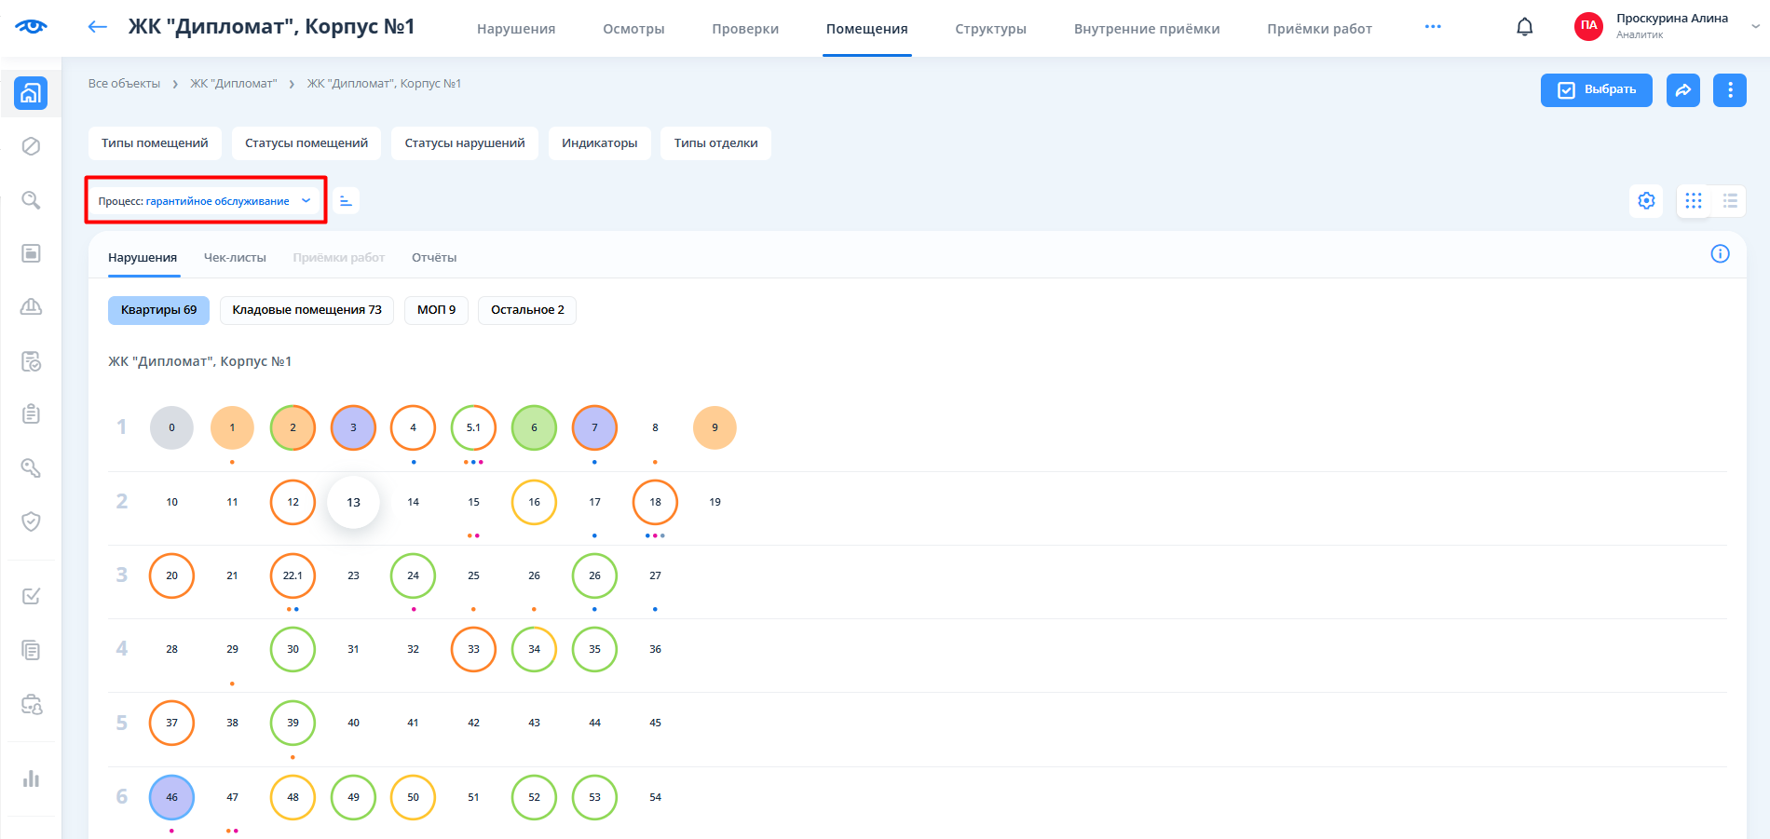Screen dimensions: 1770x839
Task: Click the sort filter icon beside process
Action: coord(346,201)
